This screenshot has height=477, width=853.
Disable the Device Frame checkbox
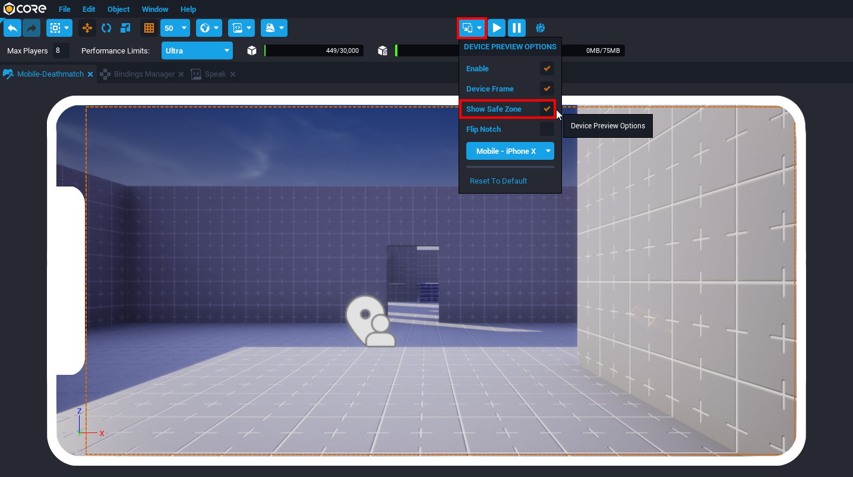tap(546, 89)
